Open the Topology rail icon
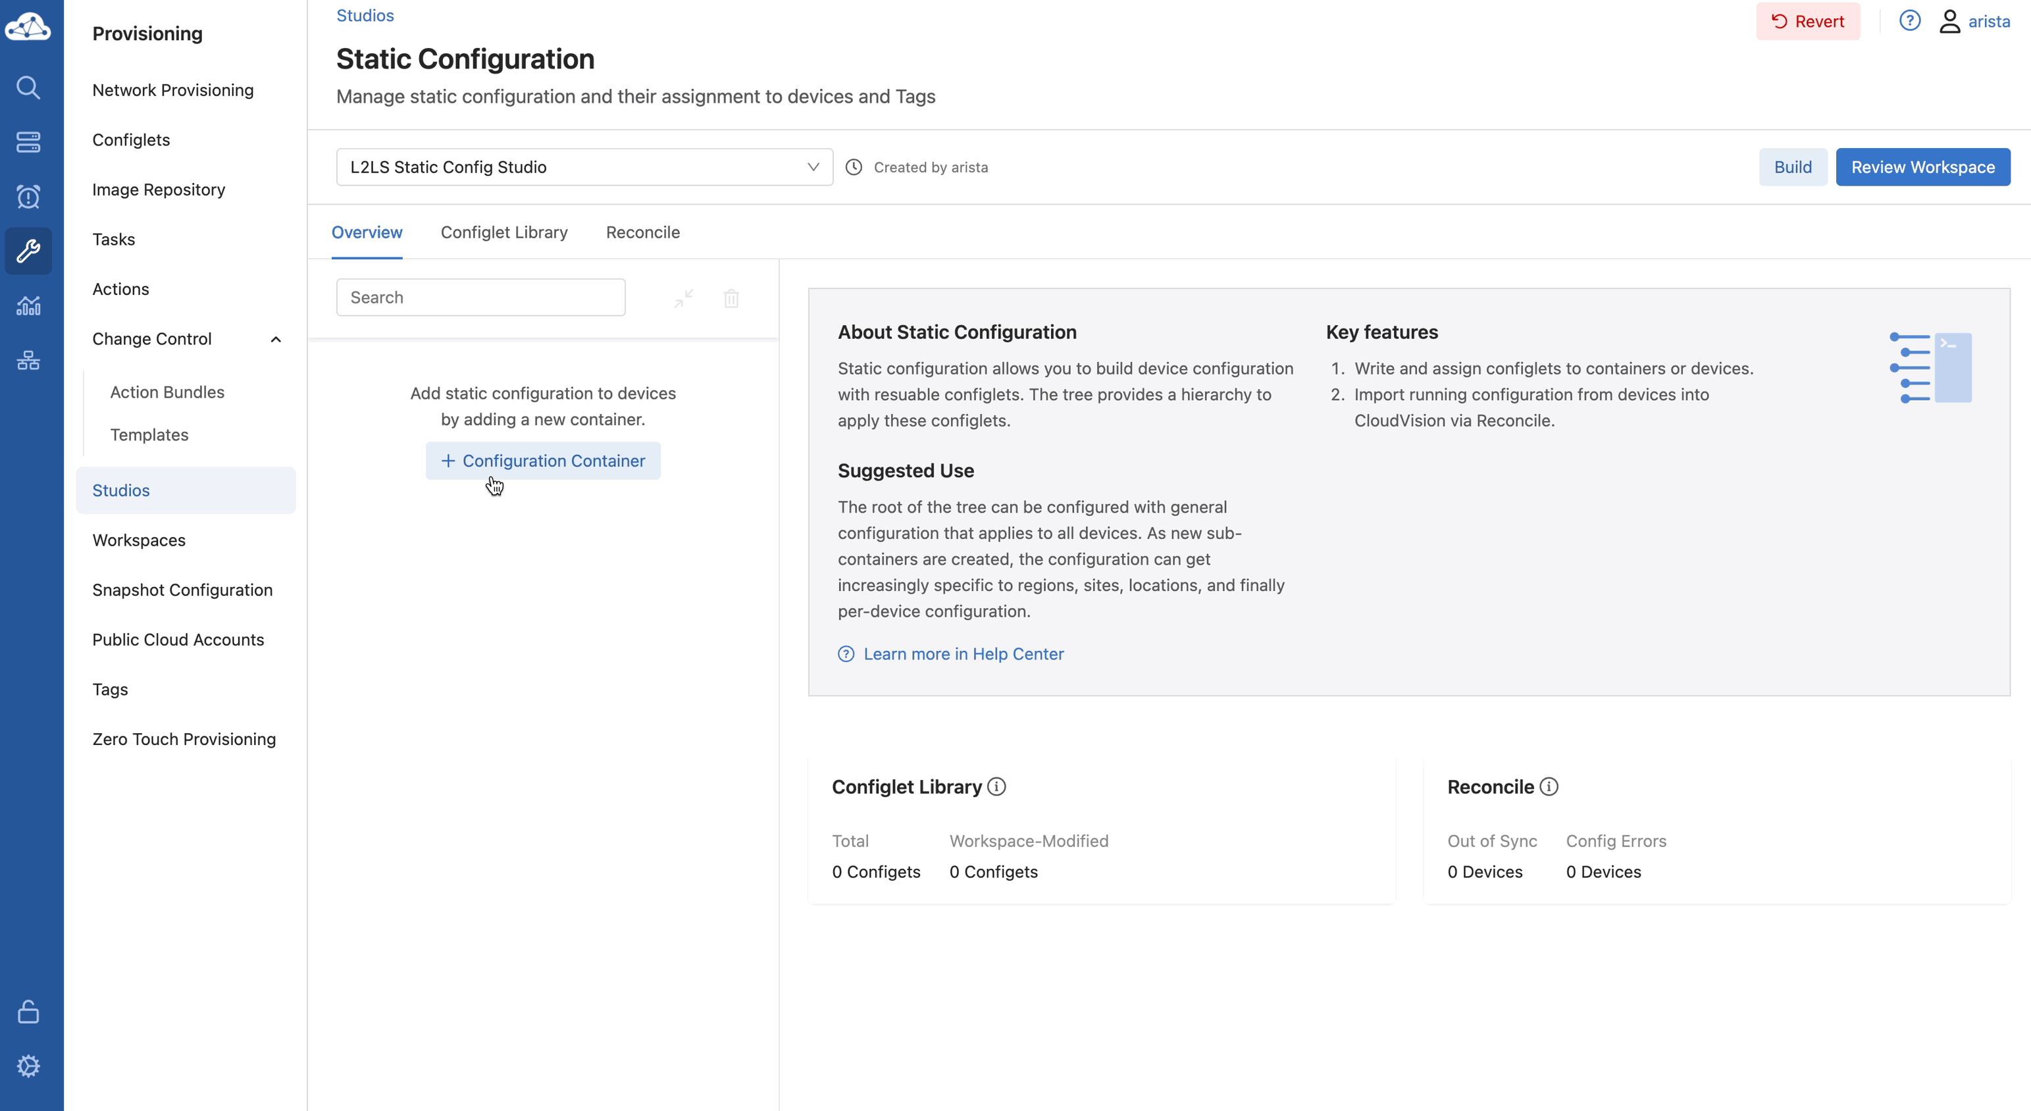Screen dimensions: 2031x1111 click(28, 360)
